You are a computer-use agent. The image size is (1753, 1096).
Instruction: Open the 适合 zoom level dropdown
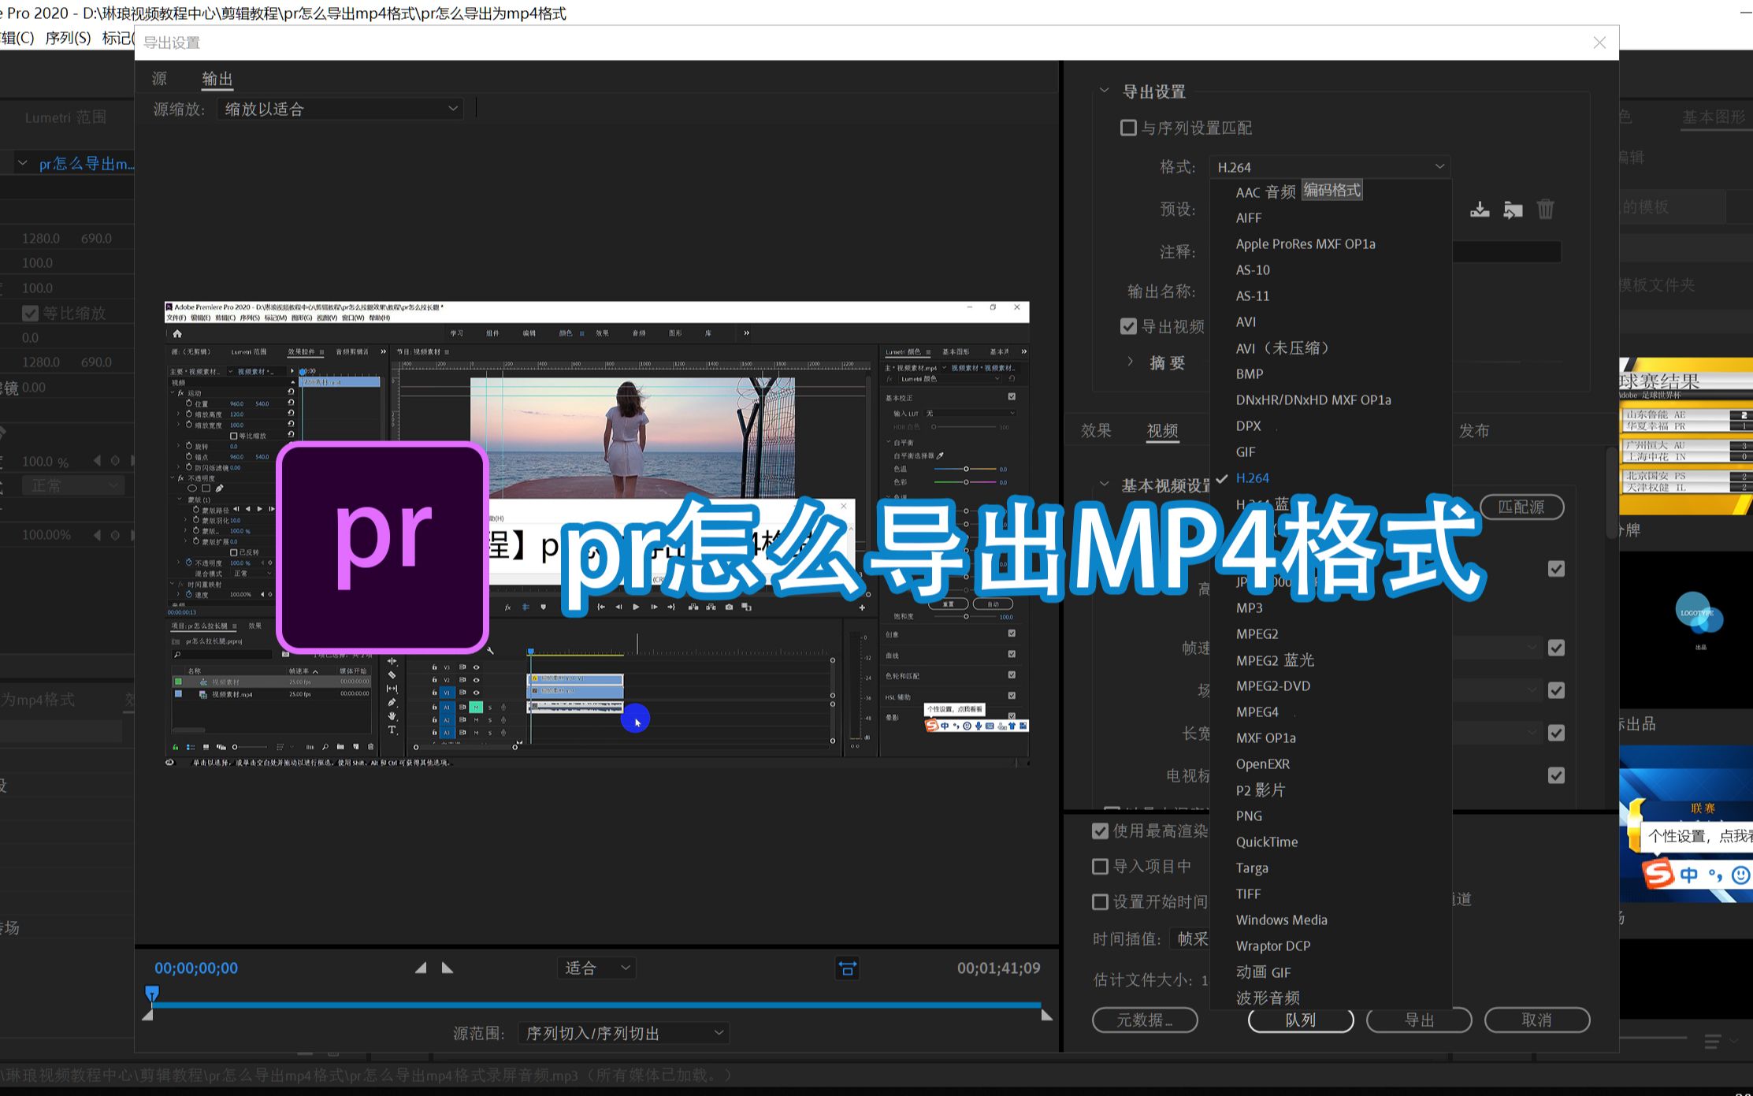click(596, 968)
